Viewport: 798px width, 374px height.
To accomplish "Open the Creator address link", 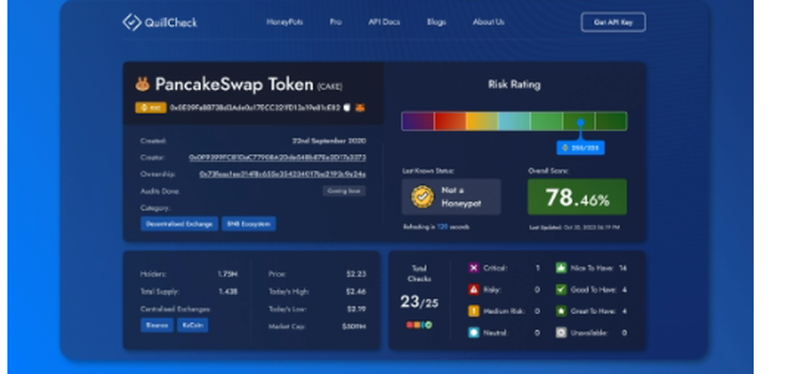I will click(x=278, y=158).
